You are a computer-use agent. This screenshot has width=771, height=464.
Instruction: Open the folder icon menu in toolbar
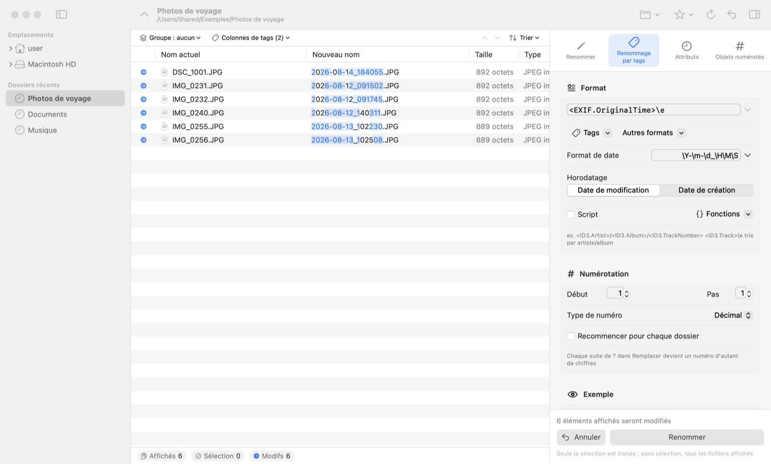(x=650, y=14)
